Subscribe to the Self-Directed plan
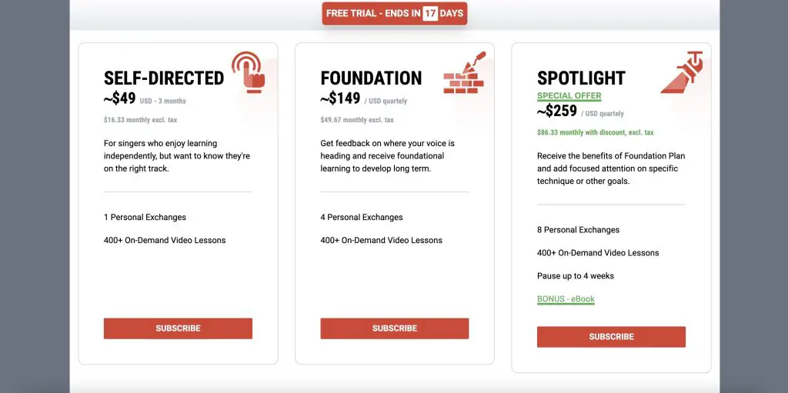The width and height of the screenshot is (788, 393). click(178, 328)
